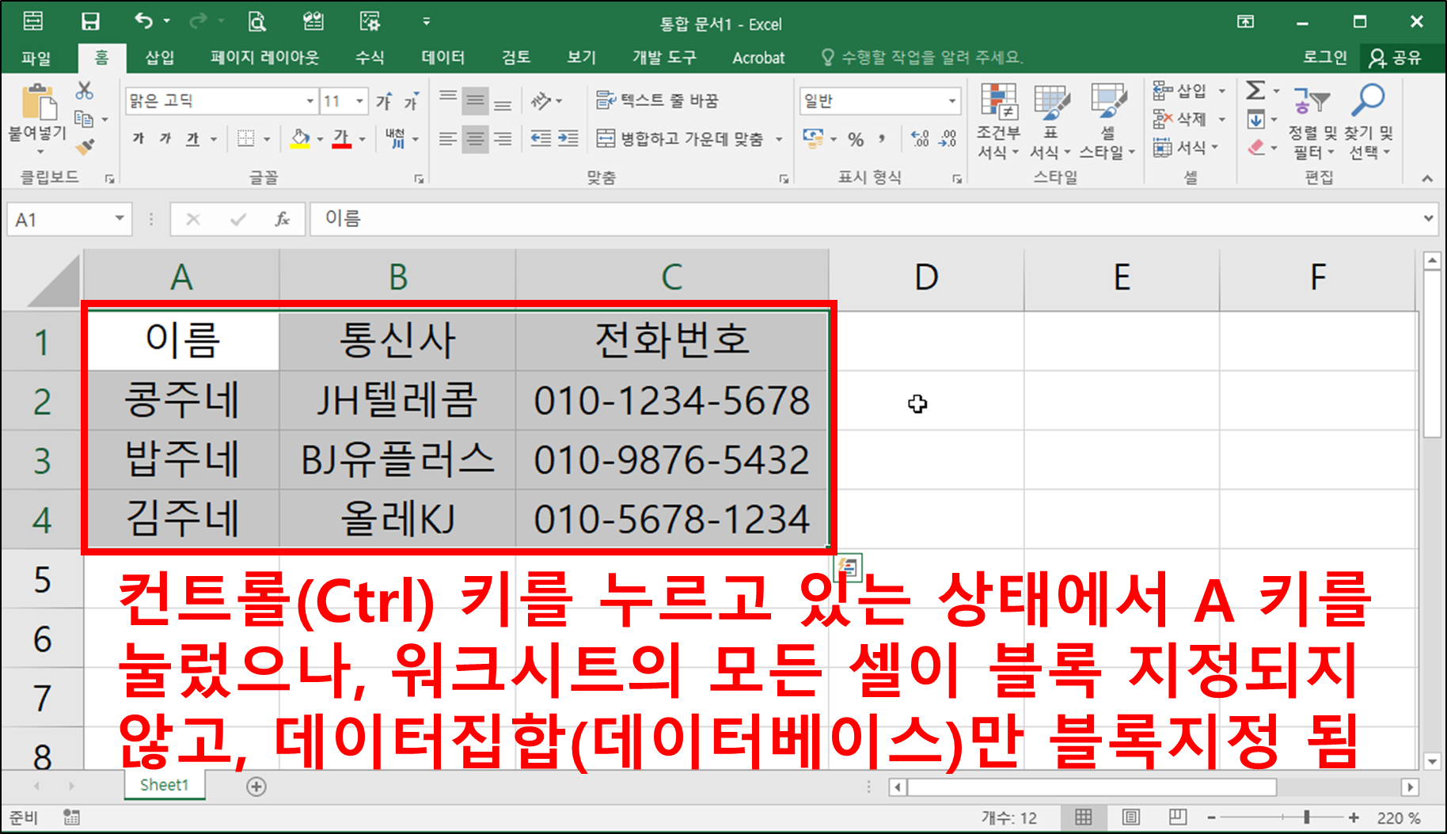Screen dimensions: 1447x834
Task: Switch to the Formulas tab
Action: coord(370,58)
